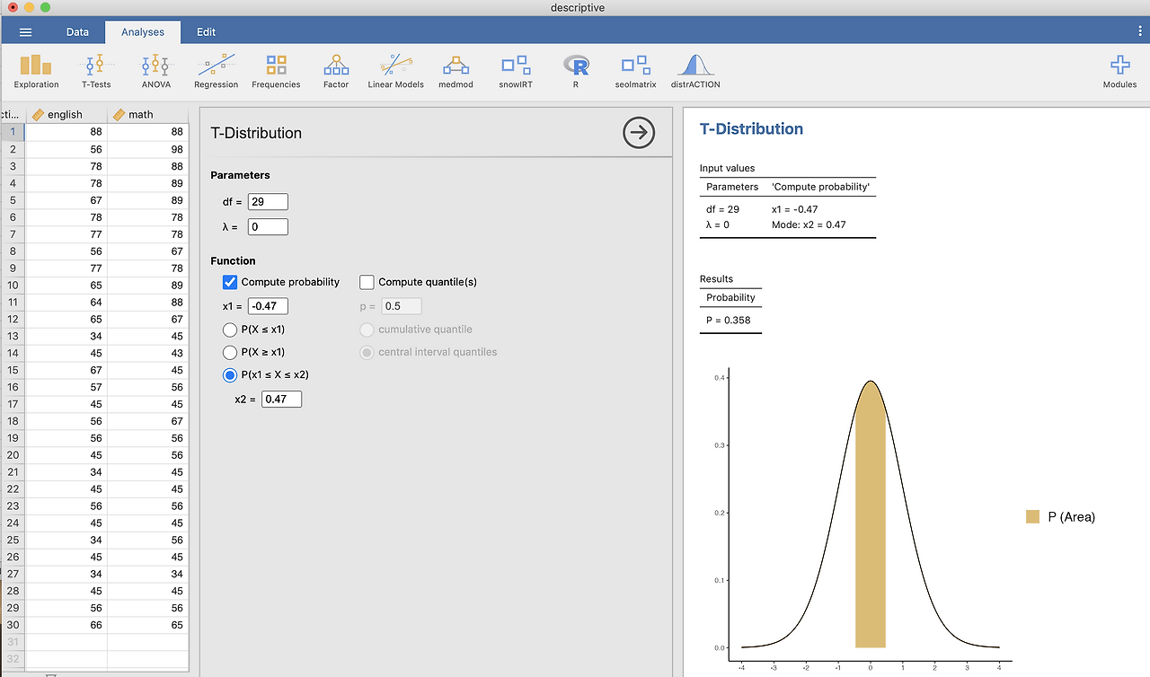
Task: Select the P(X ≤ x1) radio option
Action: point(229,330)
